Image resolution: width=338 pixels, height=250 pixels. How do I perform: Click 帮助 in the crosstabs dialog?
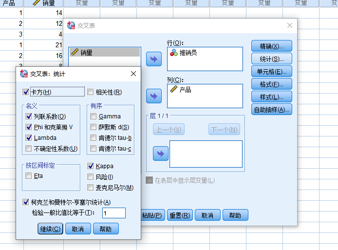coord(235,215)
